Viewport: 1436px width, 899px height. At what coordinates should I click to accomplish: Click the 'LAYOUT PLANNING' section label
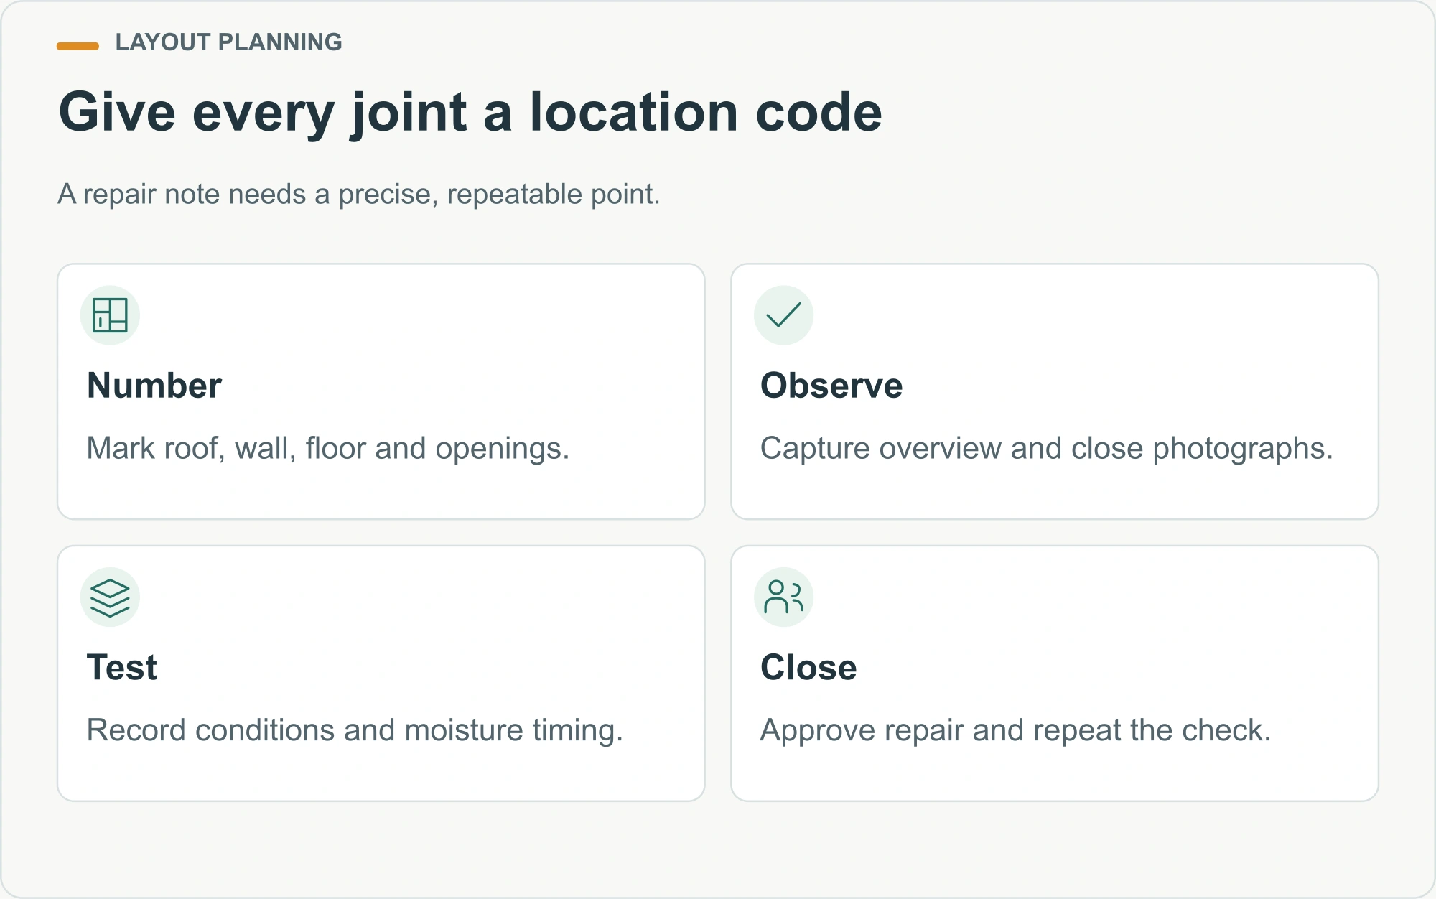[x=228, y=42]
